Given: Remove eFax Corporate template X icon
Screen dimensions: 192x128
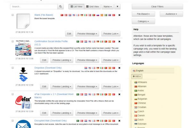Looking at the screenshot, I should click(119, 94).
